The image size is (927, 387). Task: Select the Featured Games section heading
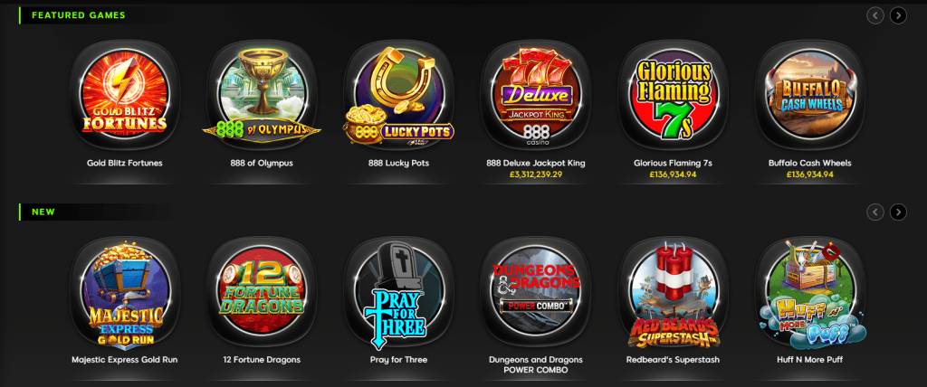(x=78, y=15)
